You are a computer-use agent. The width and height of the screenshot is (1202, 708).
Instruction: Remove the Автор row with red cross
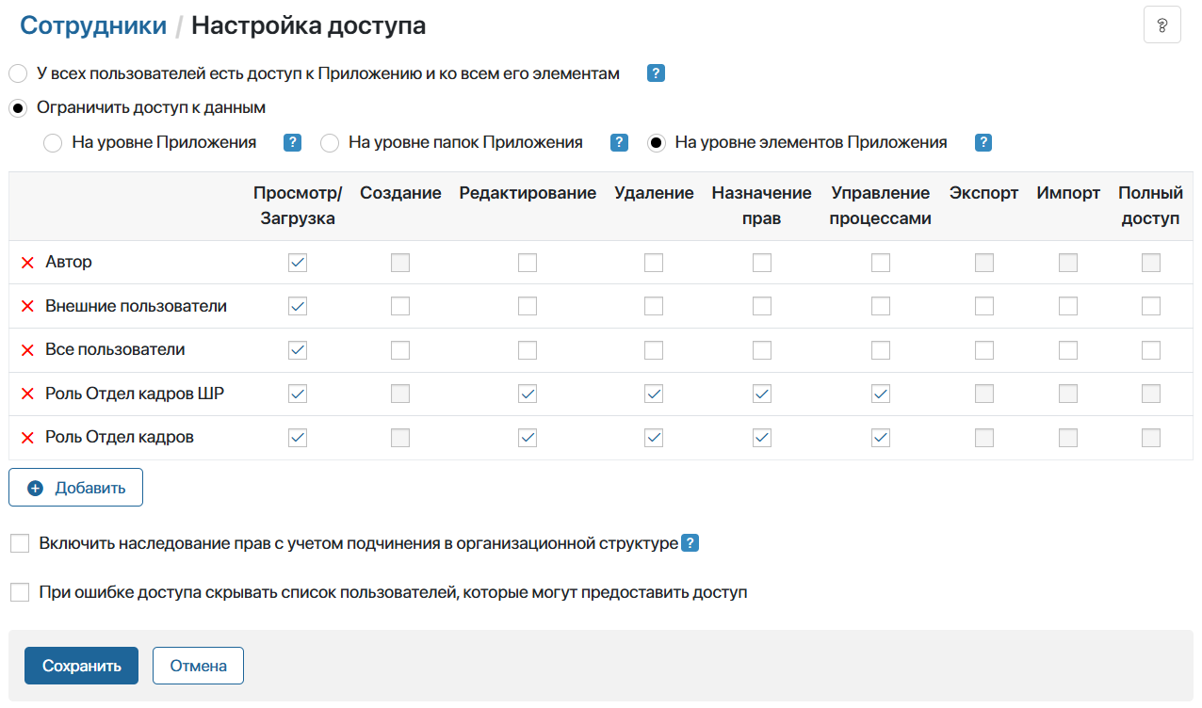(27, 263)
